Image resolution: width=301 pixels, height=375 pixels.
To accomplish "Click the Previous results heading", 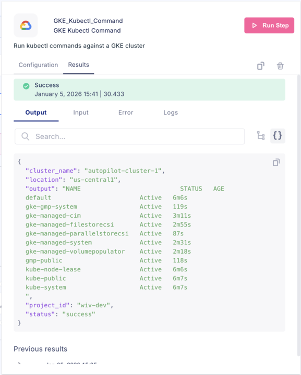I will coord(40,349).
